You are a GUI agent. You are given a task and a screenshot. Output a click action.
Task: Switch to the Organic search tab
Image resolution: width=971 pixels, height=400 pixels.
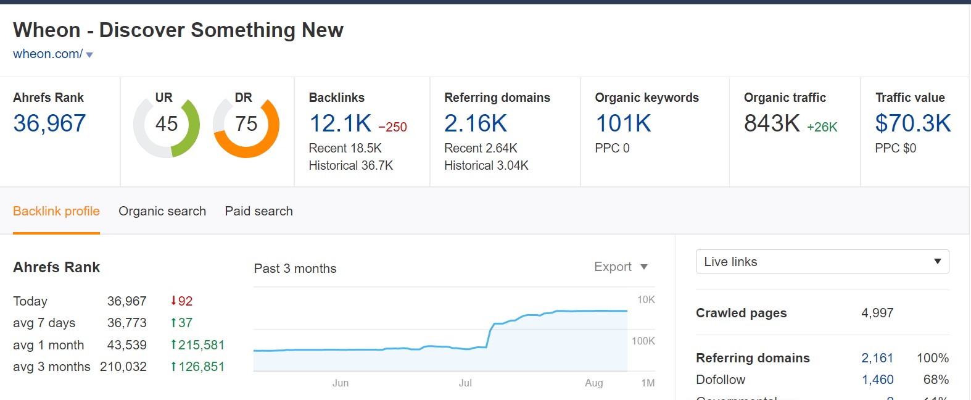[x=162, y=211]
